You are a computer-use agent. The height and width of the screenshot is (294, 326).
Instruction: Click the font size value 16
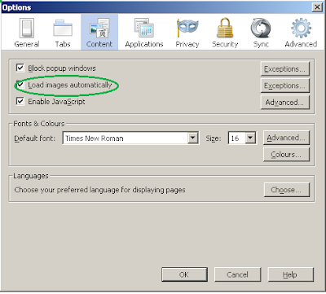(x=235, y=138)
